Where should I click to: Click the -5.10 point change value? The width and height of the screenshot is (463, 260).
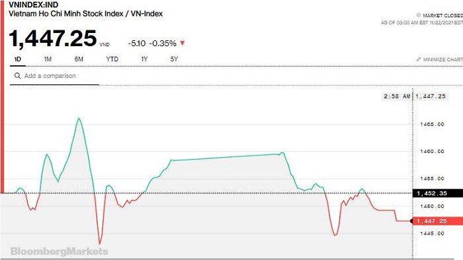(x=137, y=44)
